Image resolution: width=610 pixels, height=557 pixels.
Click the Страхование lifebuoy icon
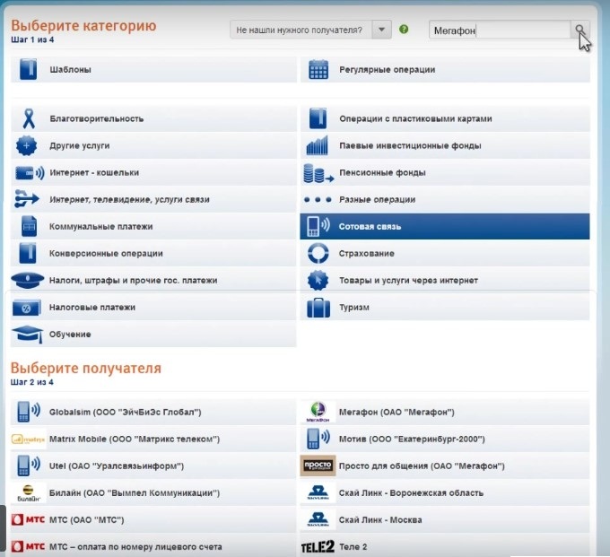tap(318, 253)
